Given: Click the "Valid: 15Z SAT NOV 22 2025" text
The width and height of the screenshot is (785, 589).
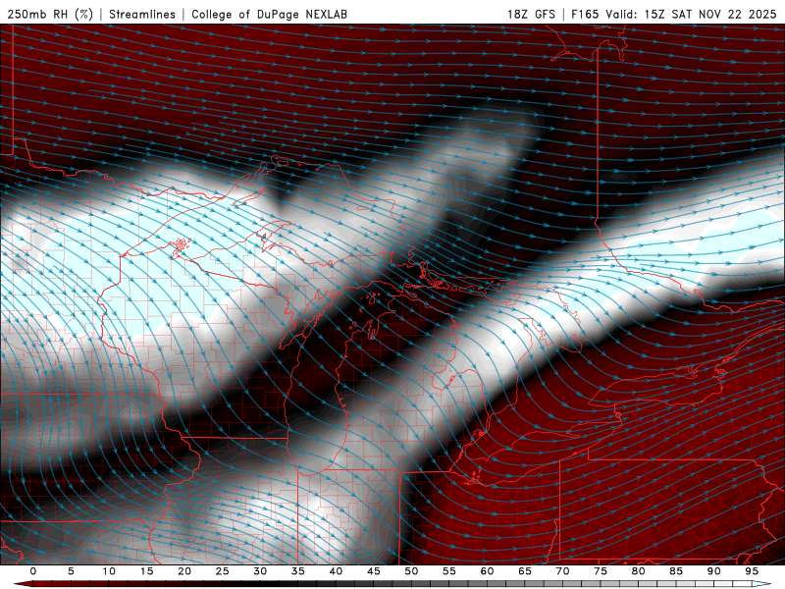Looking at the screenshot, I should (691, 14).
